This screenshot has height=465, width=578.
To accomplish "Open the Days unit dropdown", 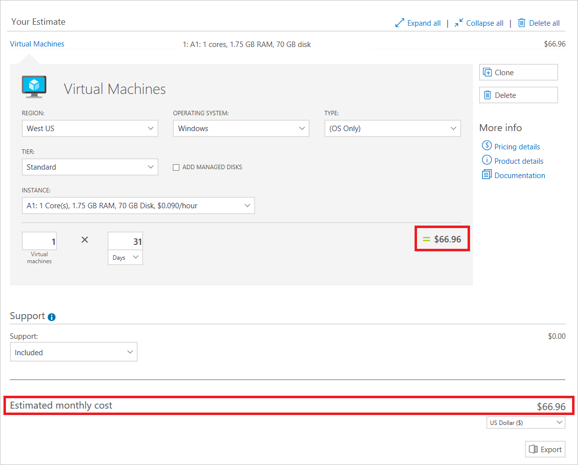I will 125,258.
